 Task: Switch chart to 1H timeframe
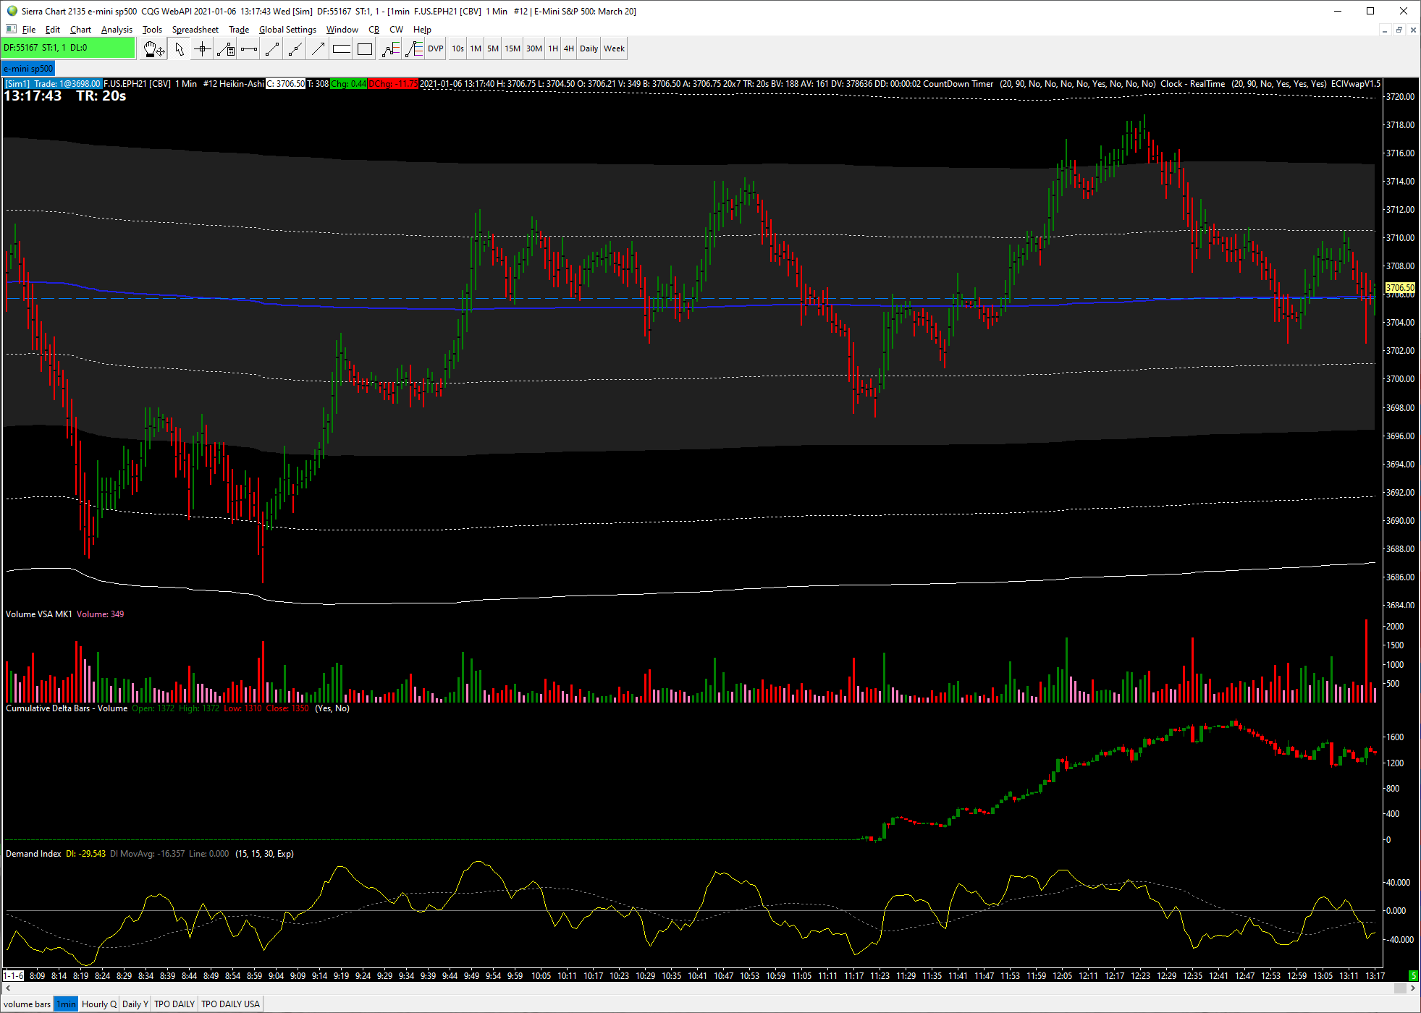(x=553, y=49)
